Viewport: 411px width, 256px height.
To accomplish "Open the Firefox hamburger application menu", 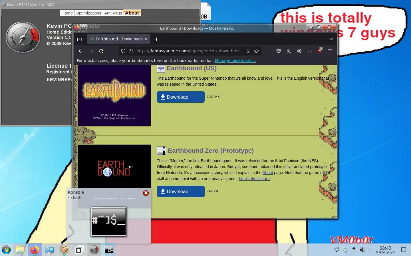I will pyautogui.click(x=330, y=51).
